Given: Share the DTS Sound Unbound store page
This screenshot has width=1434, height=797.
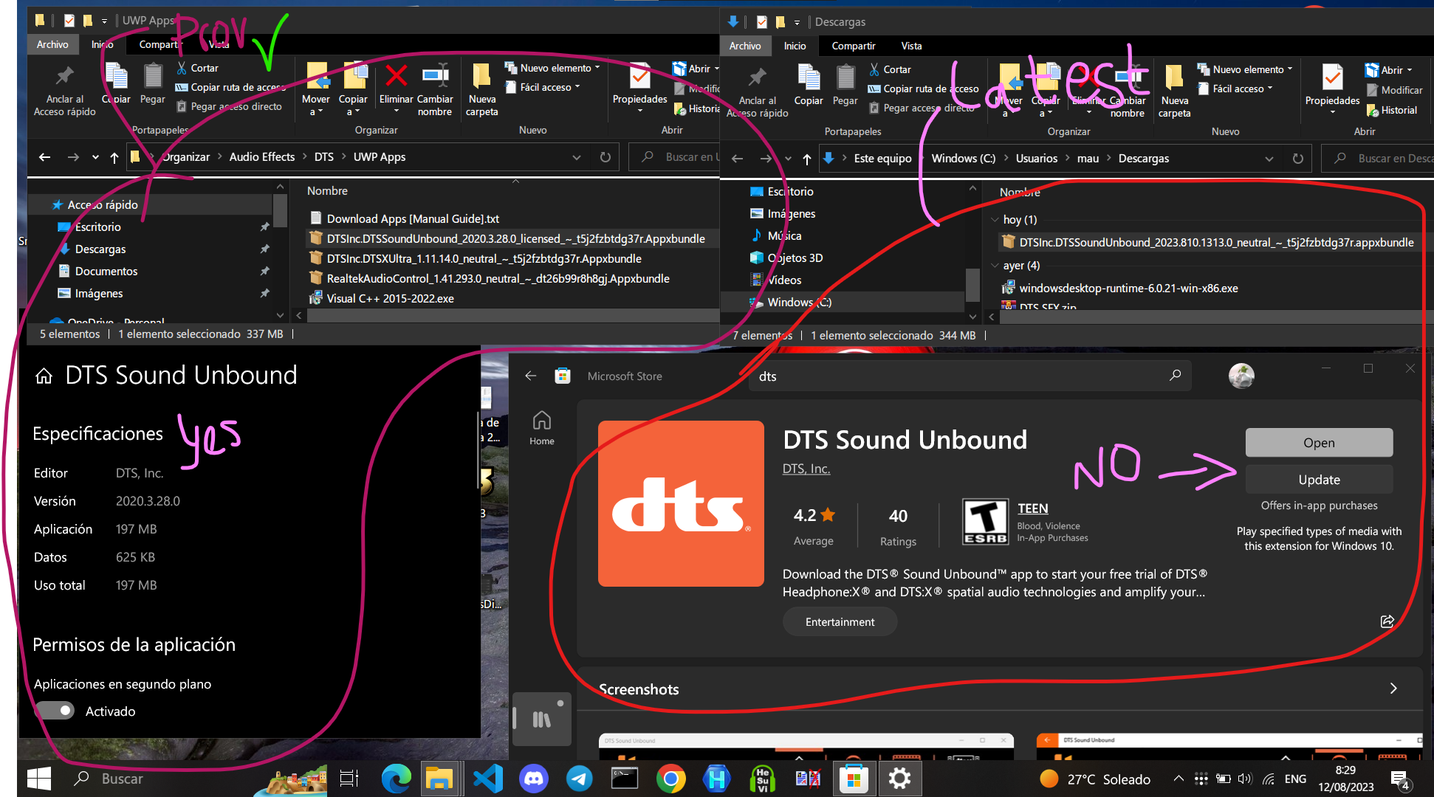Looking at the screenshot, I should tap(1387, 621).
